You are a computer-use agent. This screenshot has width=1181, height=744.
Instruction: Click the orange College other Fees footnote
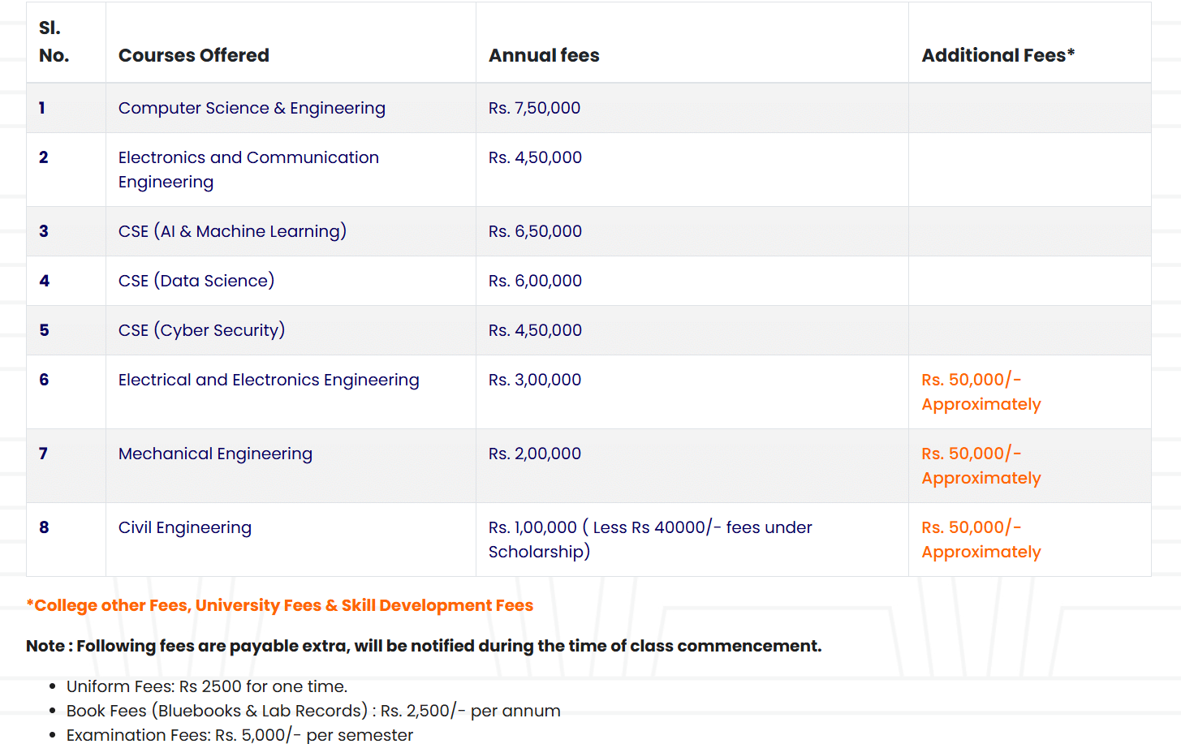click(280, 605)
